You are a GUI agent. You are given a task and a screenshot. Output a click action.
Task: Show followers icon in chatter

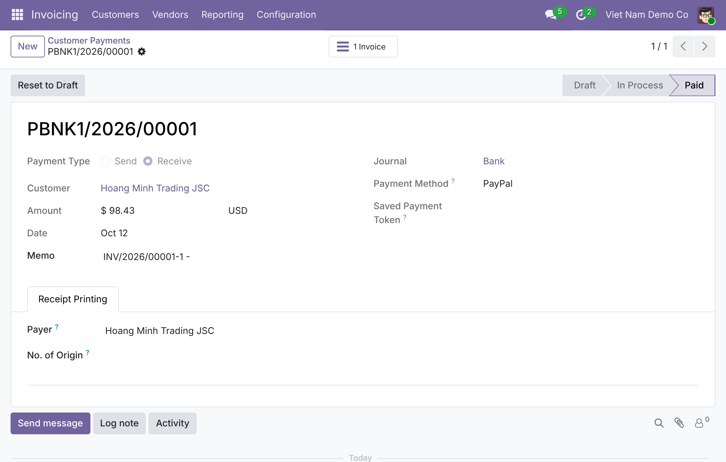click(702, 423)
